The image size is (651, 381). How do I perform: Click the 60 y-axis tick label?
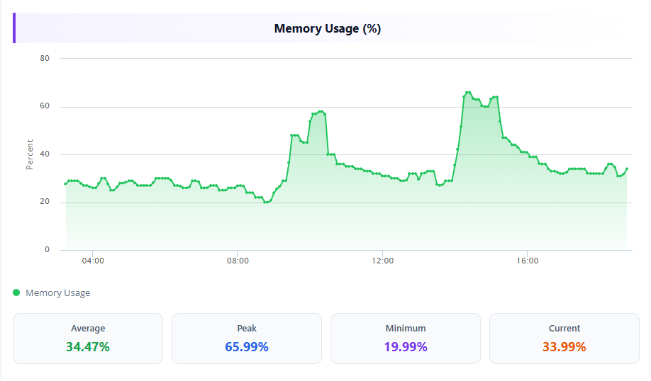coord(45,106)
